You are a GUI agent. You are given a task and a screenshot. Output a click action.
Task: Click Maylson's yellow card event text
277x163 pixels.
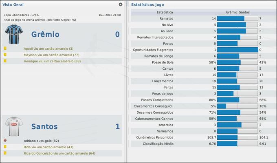coord(51,55)
